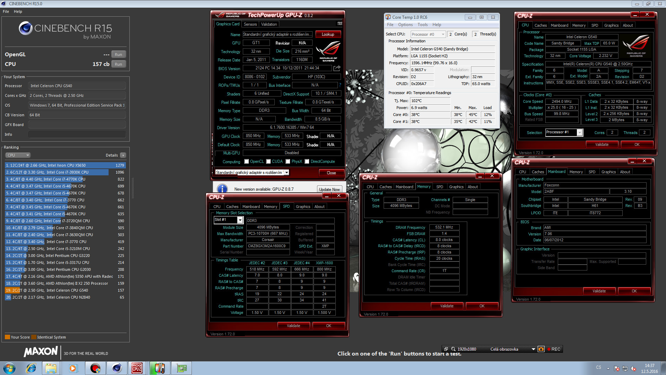The image size is (666, 375).
Task: Switch to the GPU-Z Validation tab
Action: pyautogui.click(x=269, y=24)
